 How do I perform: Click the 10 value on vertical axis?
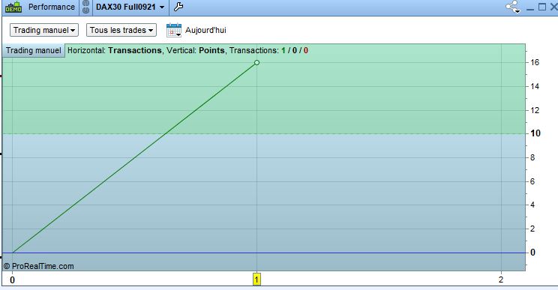535,133
